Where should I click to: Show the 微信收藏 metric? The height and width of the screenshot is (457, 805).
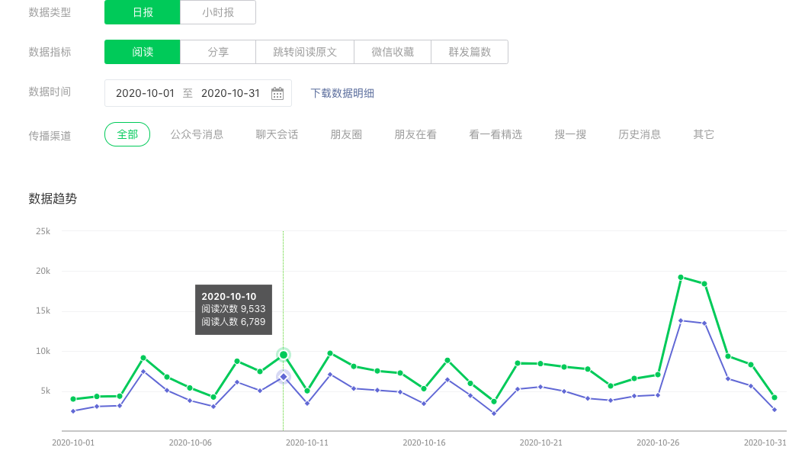(x=393, y=52)
